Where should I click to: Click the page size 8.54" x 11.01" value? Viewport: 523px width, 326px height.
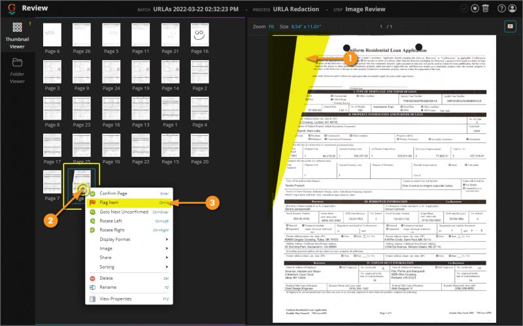coord(306,27)
